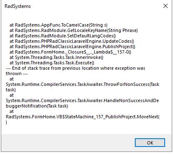Click the OK button

tap(150, 143)
